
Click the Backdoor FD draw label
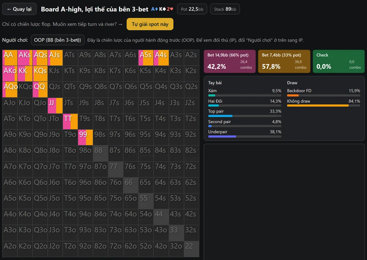click(299, 91)
